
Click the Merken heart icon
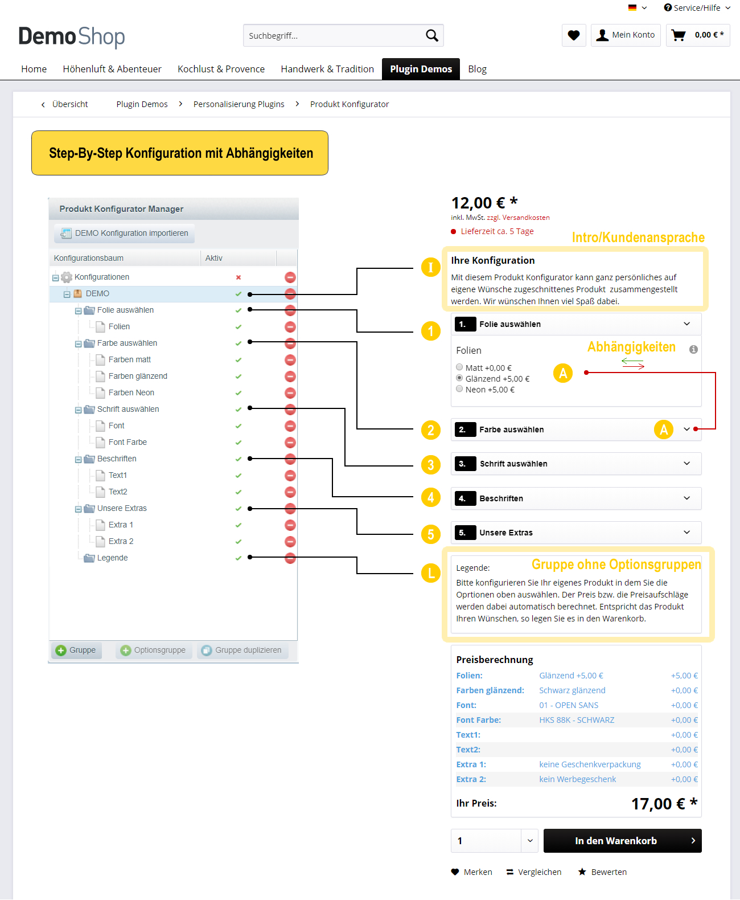[455, 872]
